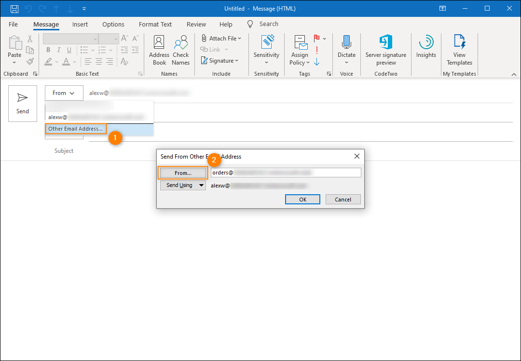Image resolution: width=521 pixels, height=361 pixels.
Task: Click Increase Indent icon
Action: point(135,50)
